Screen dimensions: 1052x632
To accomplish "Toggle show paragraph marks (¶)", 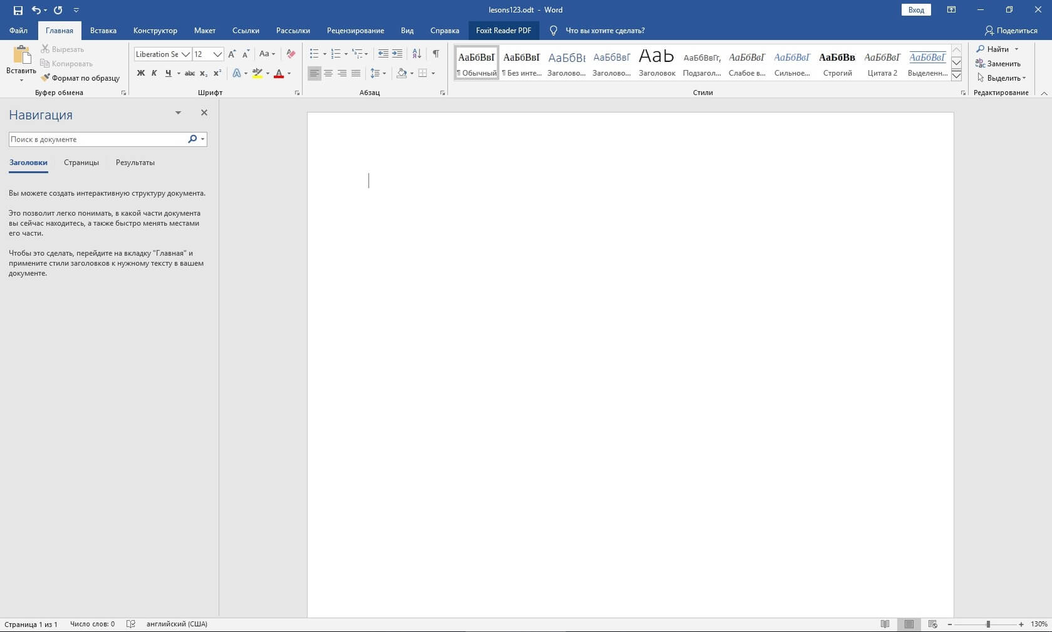I will coord(436,54).
